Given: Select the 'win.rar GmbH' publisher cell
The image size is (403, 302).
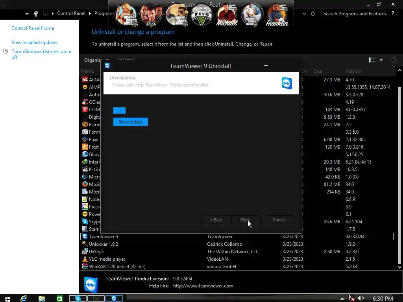Looking at the screenshot, I should [x=222, y=266].
